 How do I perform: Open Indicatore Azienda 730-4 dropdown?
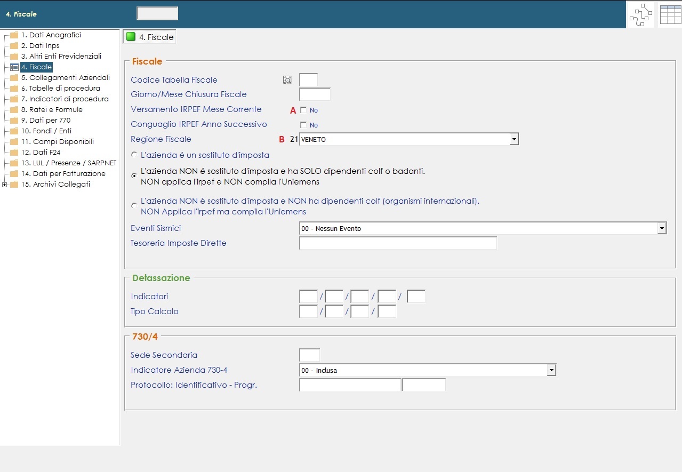(551, 370)
